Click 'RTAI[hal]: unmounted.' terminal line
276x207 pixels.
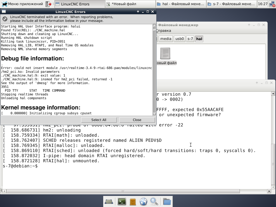pos(51,161)
